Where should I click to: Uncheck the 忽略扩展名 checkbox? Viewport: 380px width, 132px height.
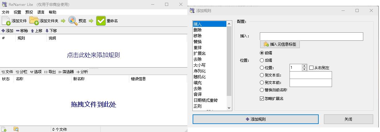coord(262,99)
